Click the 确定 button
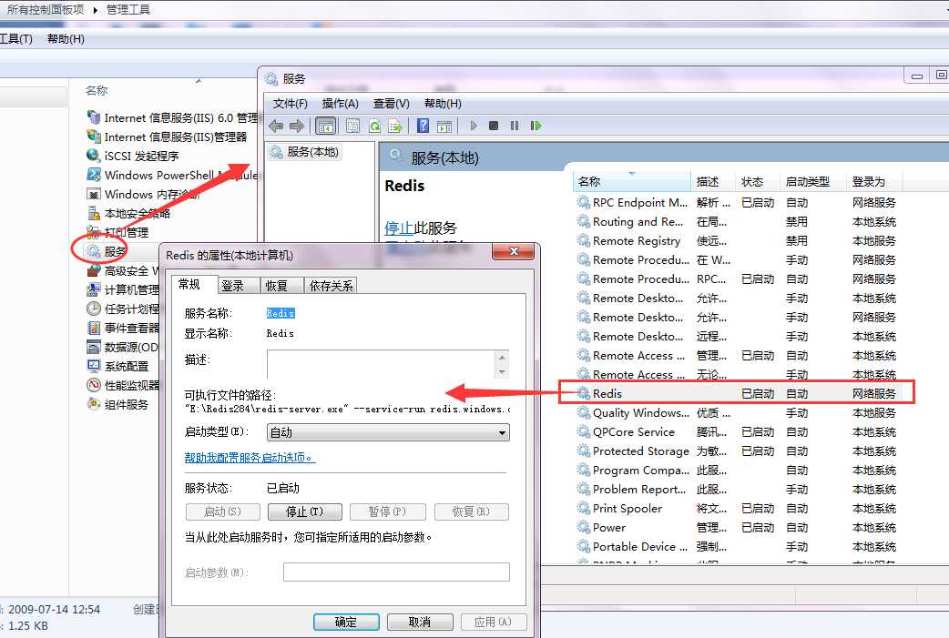Image resolution: width=949 pixels, height=638 pixels. click(x=346, y=622)
